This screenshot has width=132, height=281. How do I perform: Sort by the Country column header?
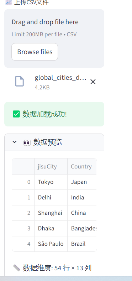[x=82, y=166]
